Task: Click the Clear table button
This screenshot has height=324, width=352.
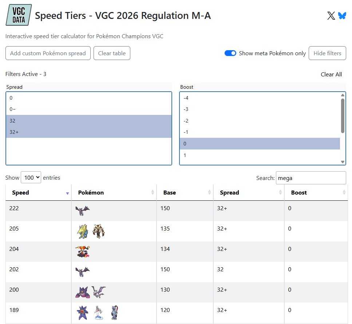Action: point(112,53)
